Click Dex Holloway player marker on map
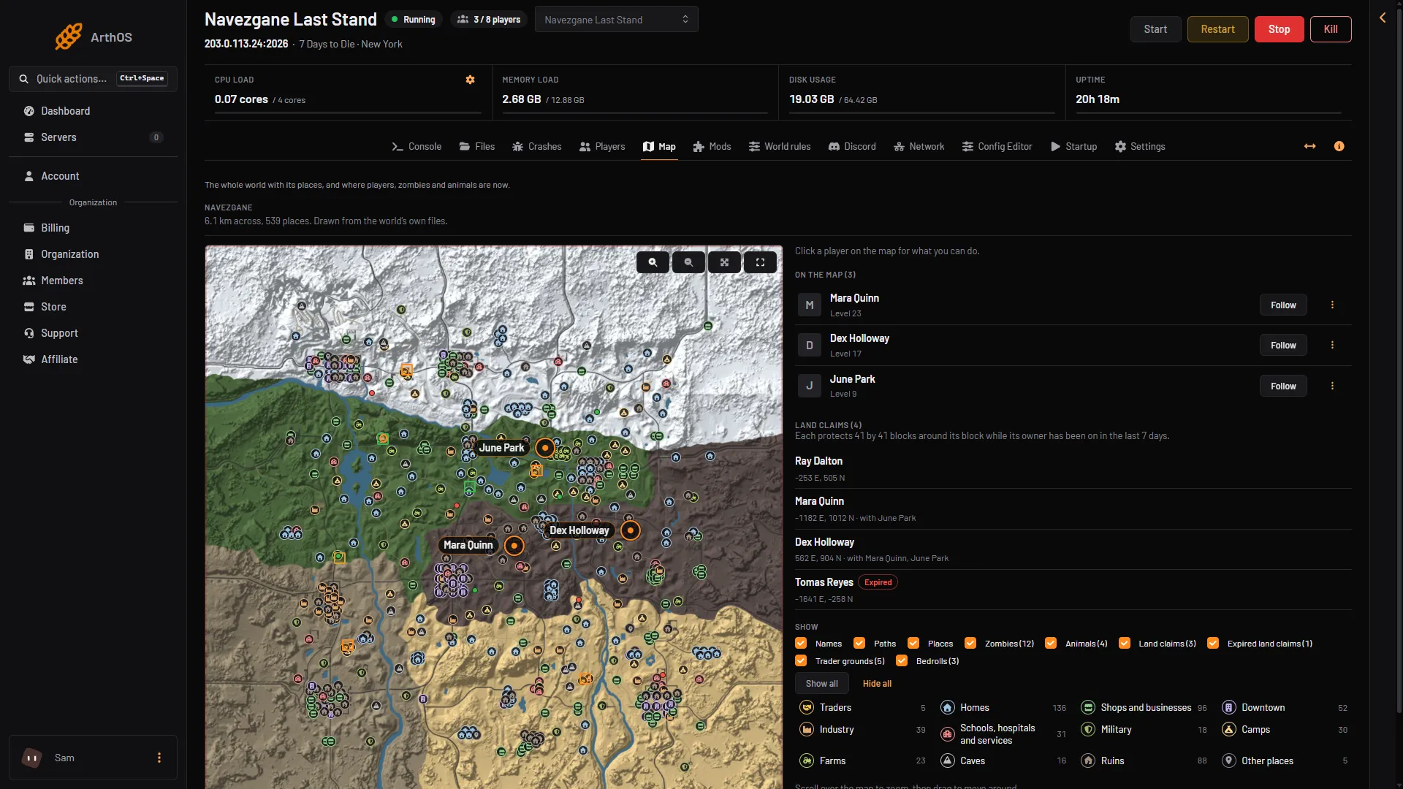This screenshot has width=1403, height=789. (x=630, y=530)
